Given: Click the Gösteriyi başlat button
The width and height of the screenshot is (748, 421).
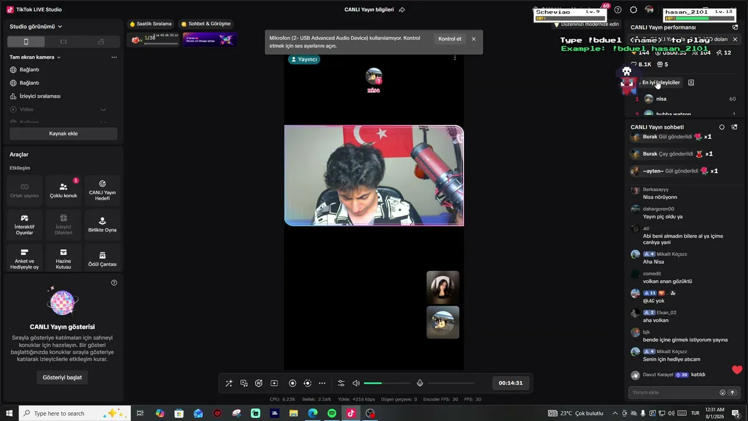Looking at the screenshot, I should coord(62,377).
